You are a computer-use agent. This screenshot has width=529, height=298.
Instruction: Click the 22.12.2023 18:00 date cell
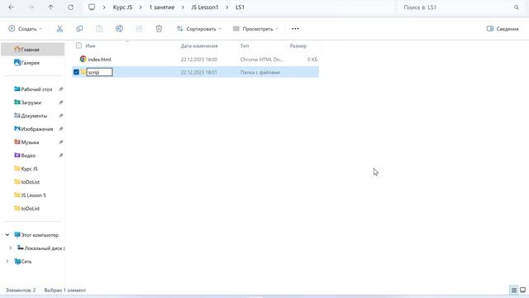[x=198, y=59]
